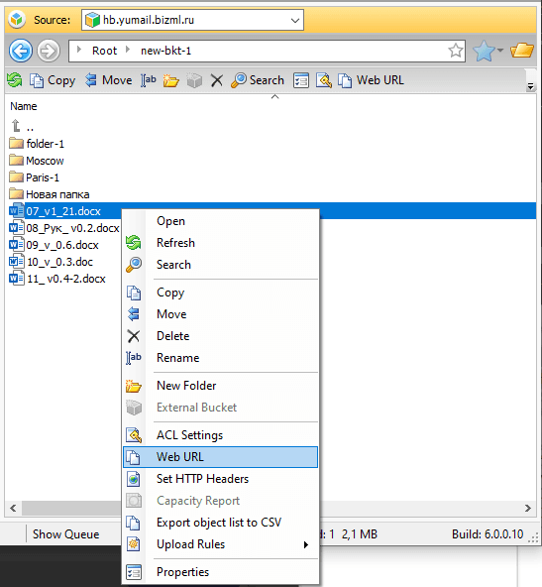Click the star outline in path bar

tap(456, 51)
